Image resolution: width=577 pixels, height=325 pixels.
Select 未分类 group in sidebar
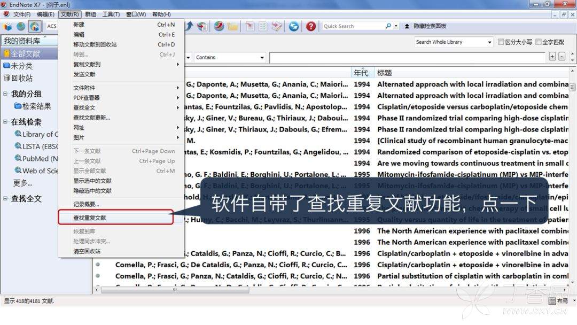(x=22, y=66)
